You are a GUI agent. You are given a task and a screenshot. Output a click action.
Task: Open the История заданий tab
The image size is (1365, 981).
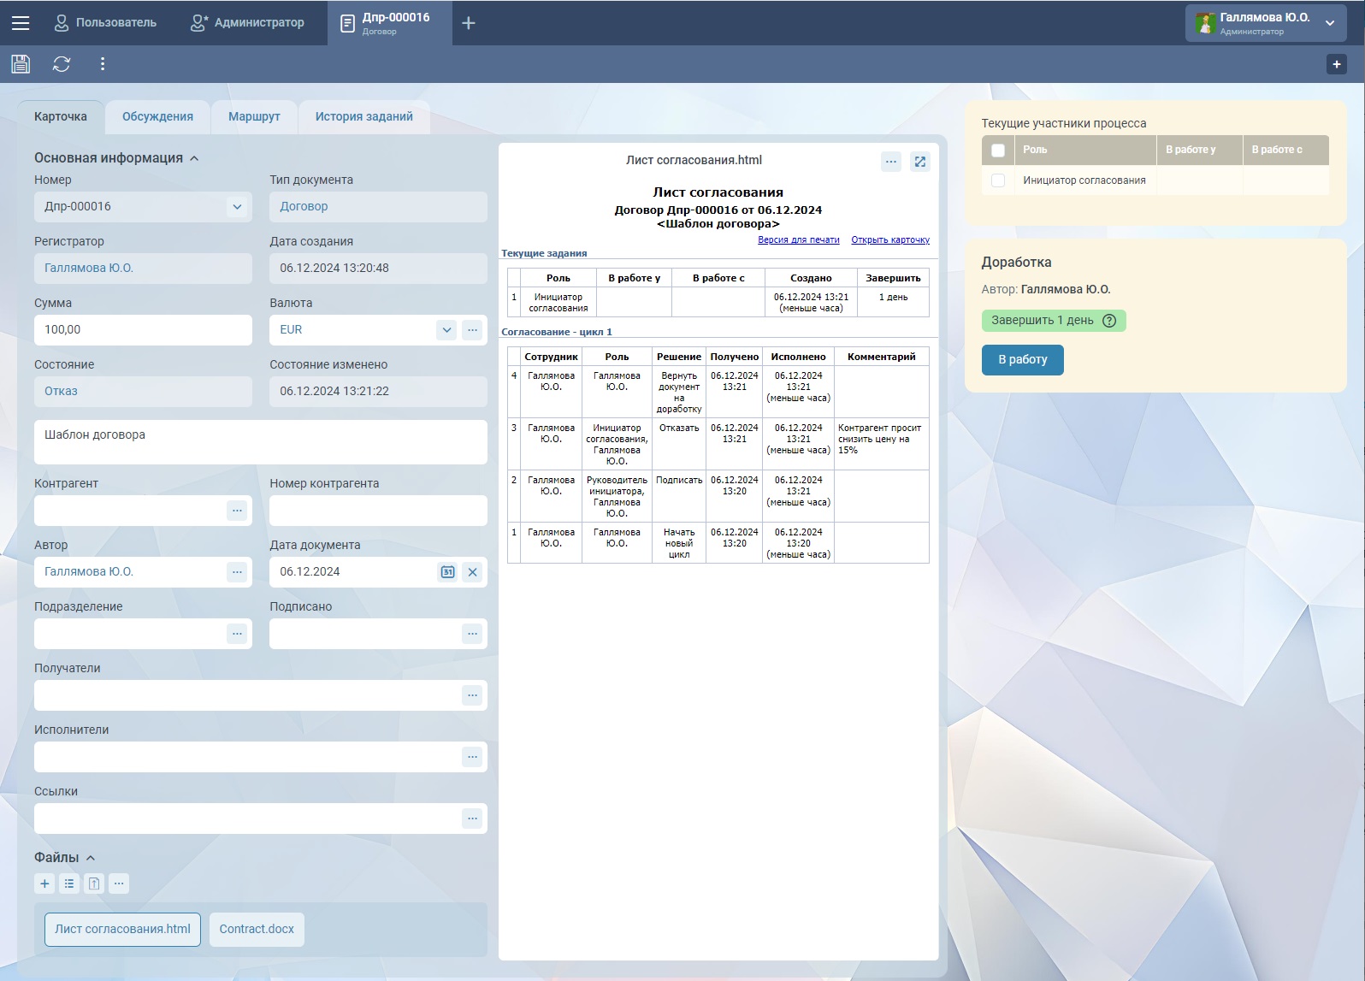click(363, 117)
